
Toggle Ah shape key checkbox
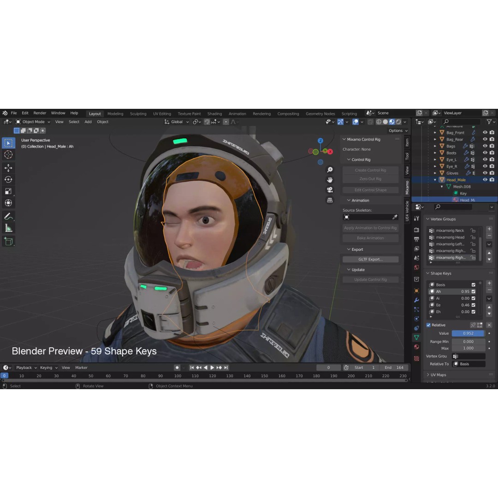click(x=474, y=291)
